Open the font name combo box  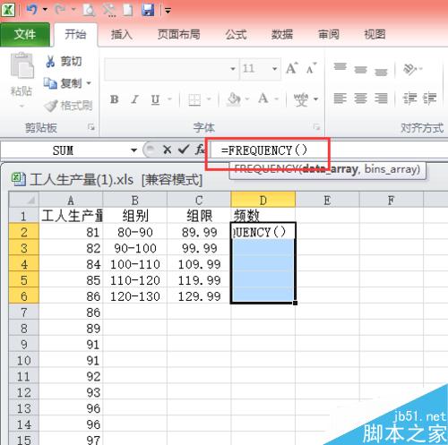click(171, 69)
